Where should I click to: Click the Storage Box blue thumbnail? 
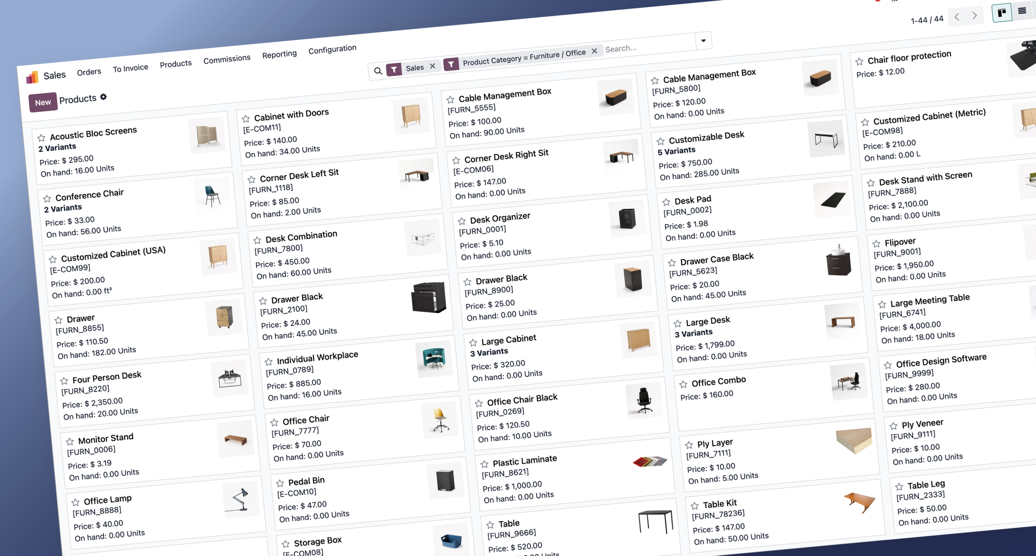451,541
